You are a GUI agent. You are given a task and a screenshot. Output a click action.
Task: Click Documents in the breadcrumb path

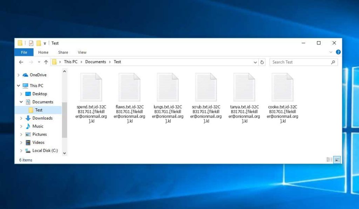96,62
